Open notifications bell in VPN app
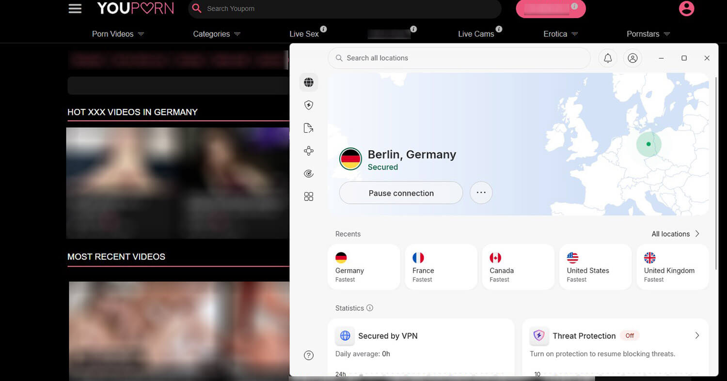Image resolution: width=727 pixels, height=381 pixels. point(608,58)
